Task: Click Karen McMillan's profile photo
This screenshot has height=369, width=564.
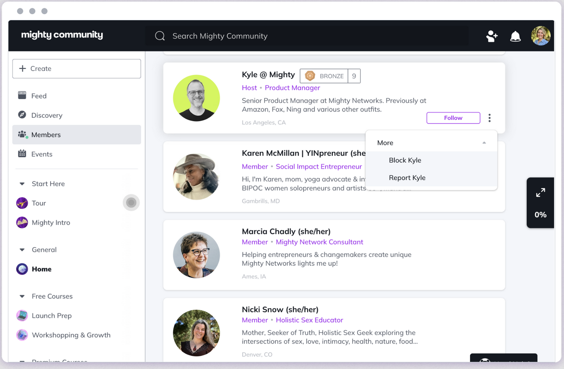Action: point(196,176)
